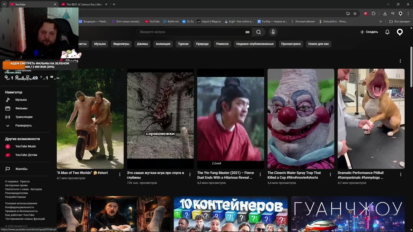Open the Музыка music note item in the sidebar
Viewport: 413px width, 232px height.
tap(21, 100)
